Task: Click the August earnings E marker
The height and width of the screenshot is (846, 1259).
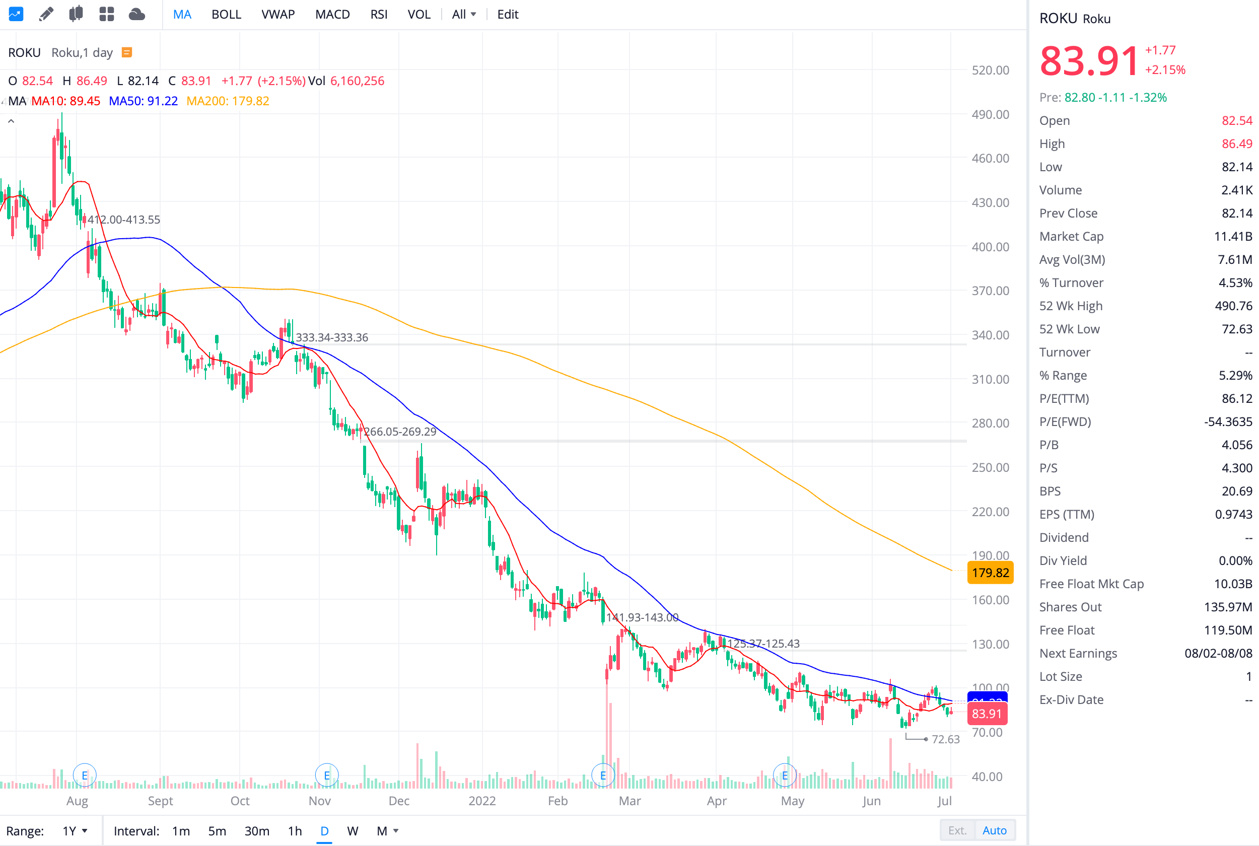Action: click(x=85, y=775)
